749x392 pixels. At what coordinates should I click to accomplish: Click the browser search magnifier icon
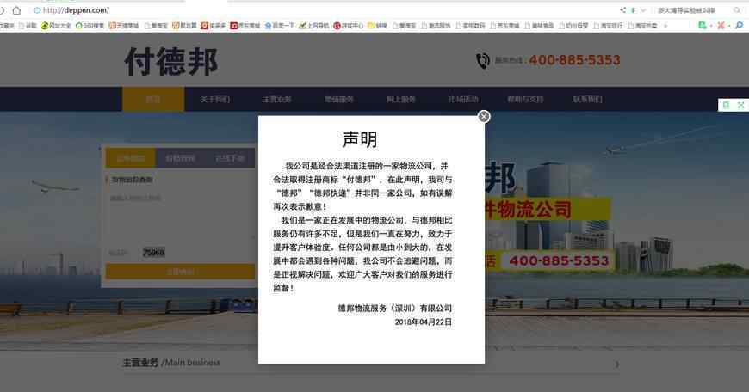737,10
